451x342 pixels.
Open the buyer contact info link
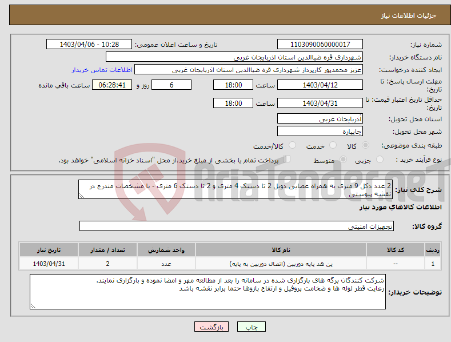pos(102,70)
